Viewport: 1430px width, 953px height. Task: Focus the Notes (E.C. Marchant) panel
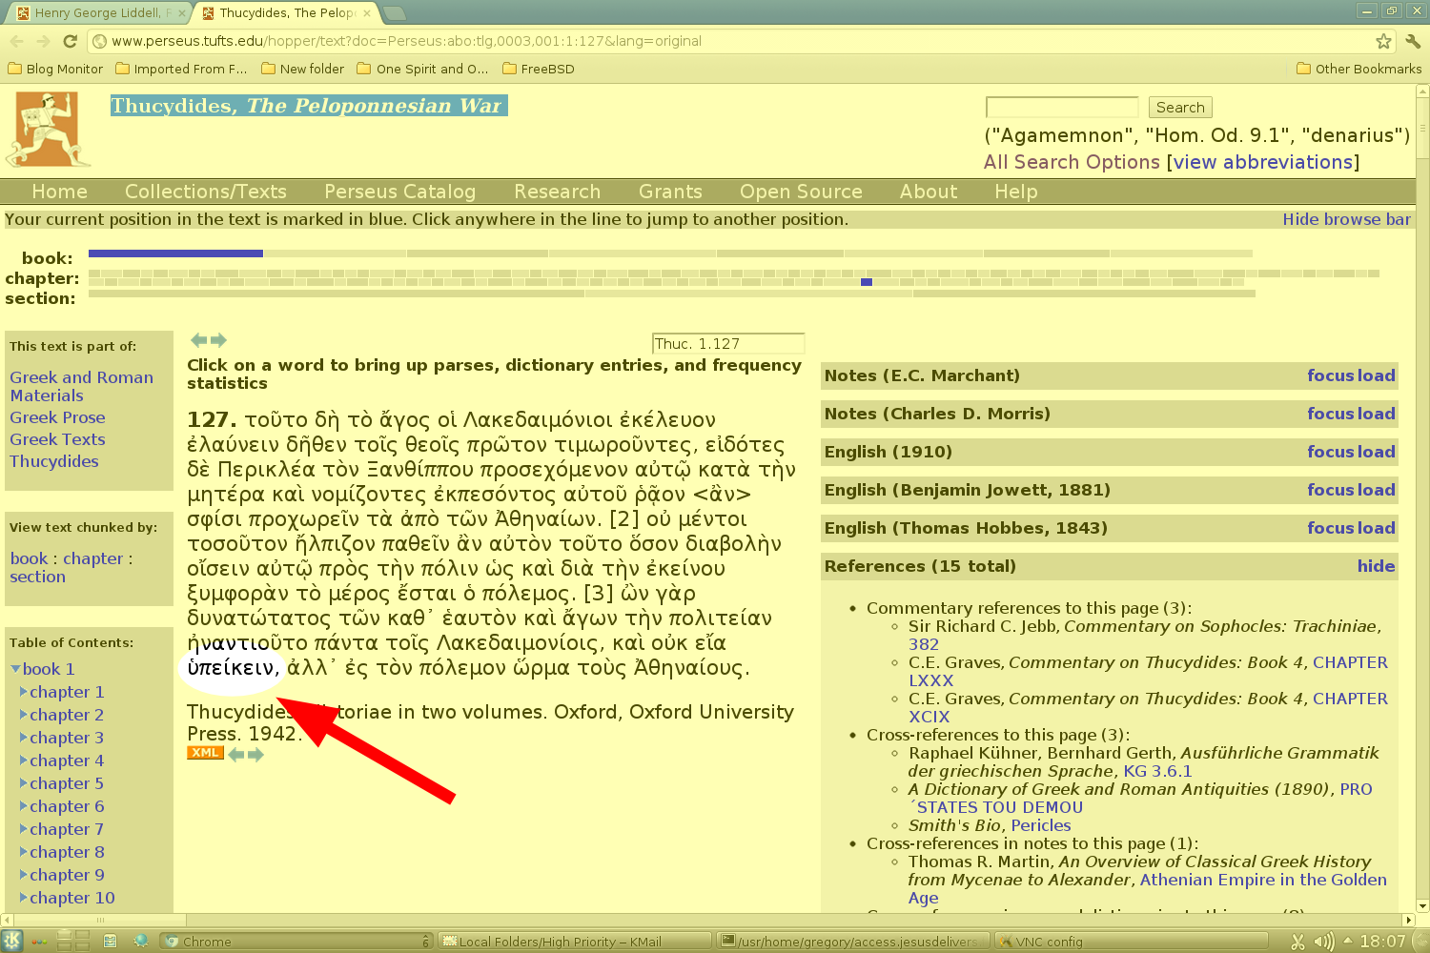coord(1331,375)
